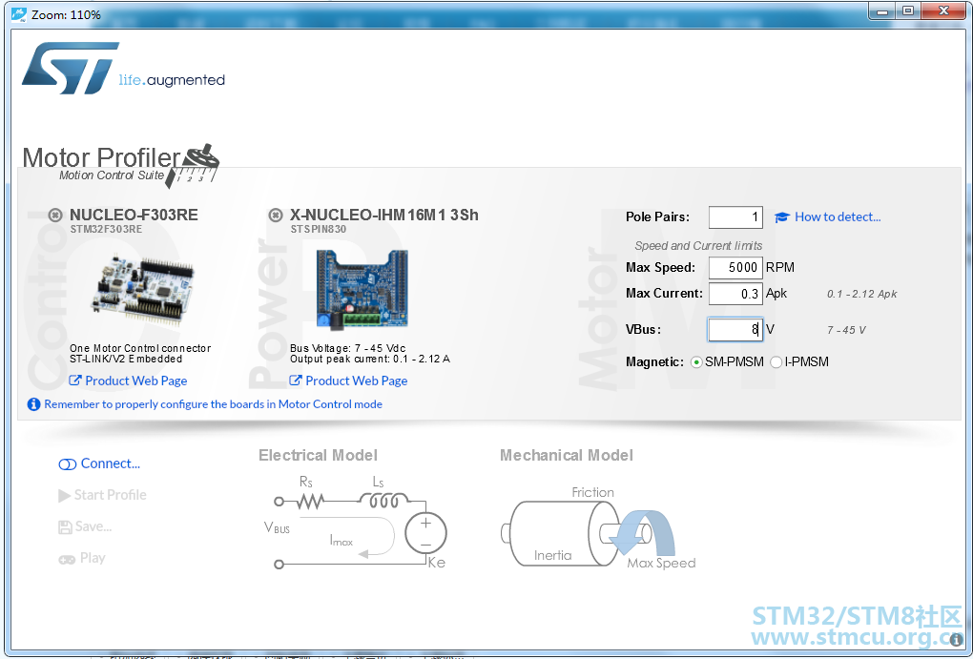Click the selector icon beside X-NUCLEO-IHM16M1

coord(276,216)
